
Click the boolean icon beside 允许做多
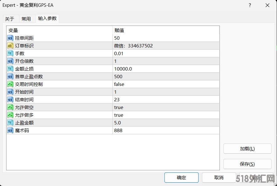[x=10, y=115]
